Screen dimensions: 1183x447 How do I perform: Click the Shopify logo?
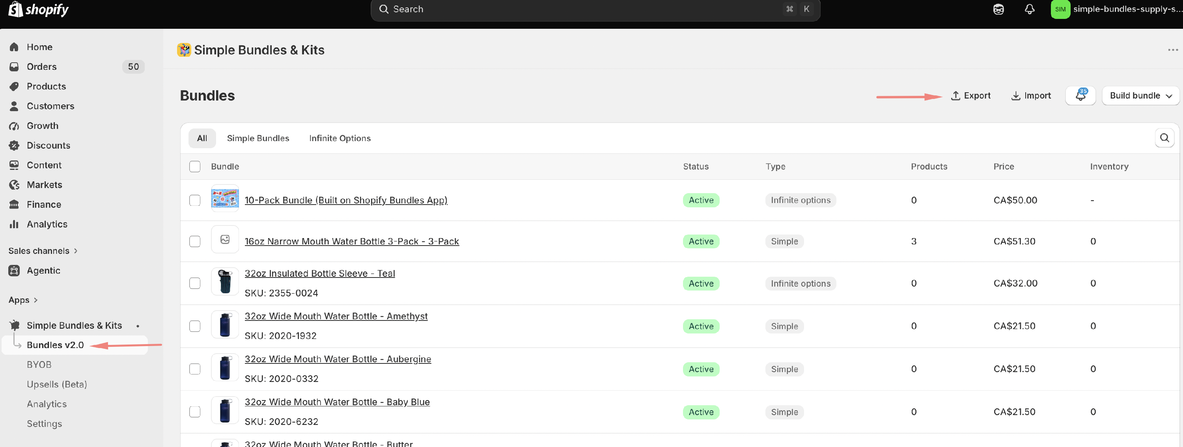pyautogui.click(x=39, y=9)
